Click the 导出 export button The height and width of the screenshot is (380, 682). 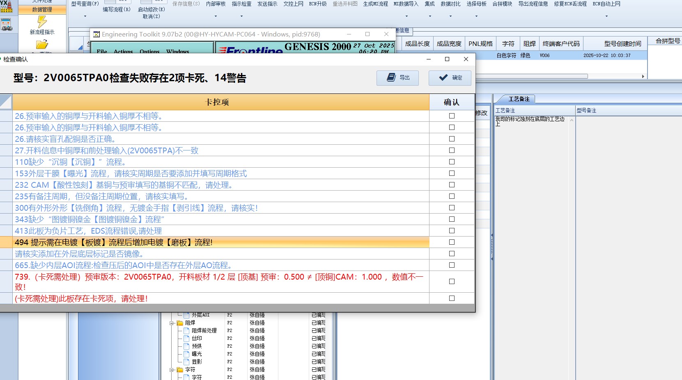pyautogui.click(x=397, y=77)
